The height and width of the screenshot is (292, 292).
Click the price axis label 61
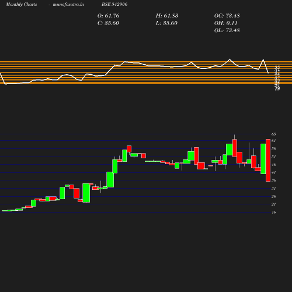274,141
